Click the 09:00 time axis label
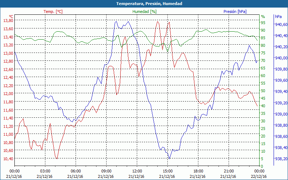Viewport: 288px width, 180px height. pyautogui.click(x=106, y=171)
